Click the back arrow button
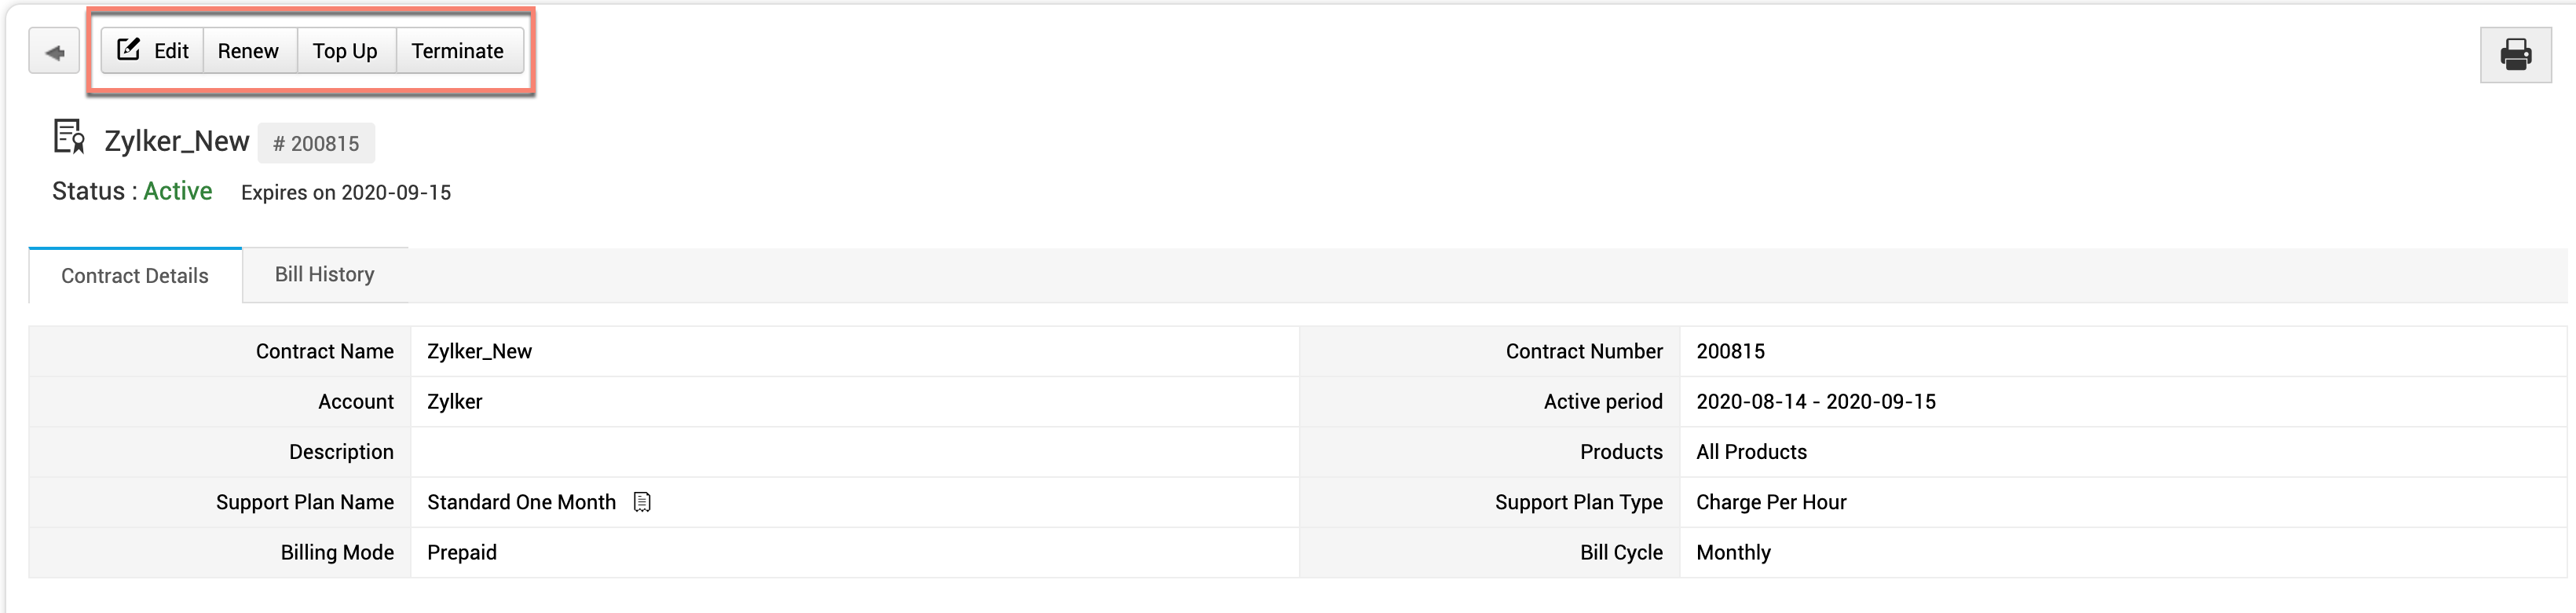Viewport: 2576px width, 613px height. pos(54,52)
